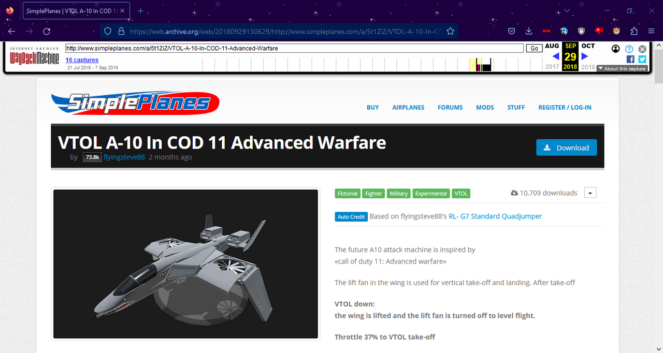Reload the current page
The image size is (663, 353).
47,31
